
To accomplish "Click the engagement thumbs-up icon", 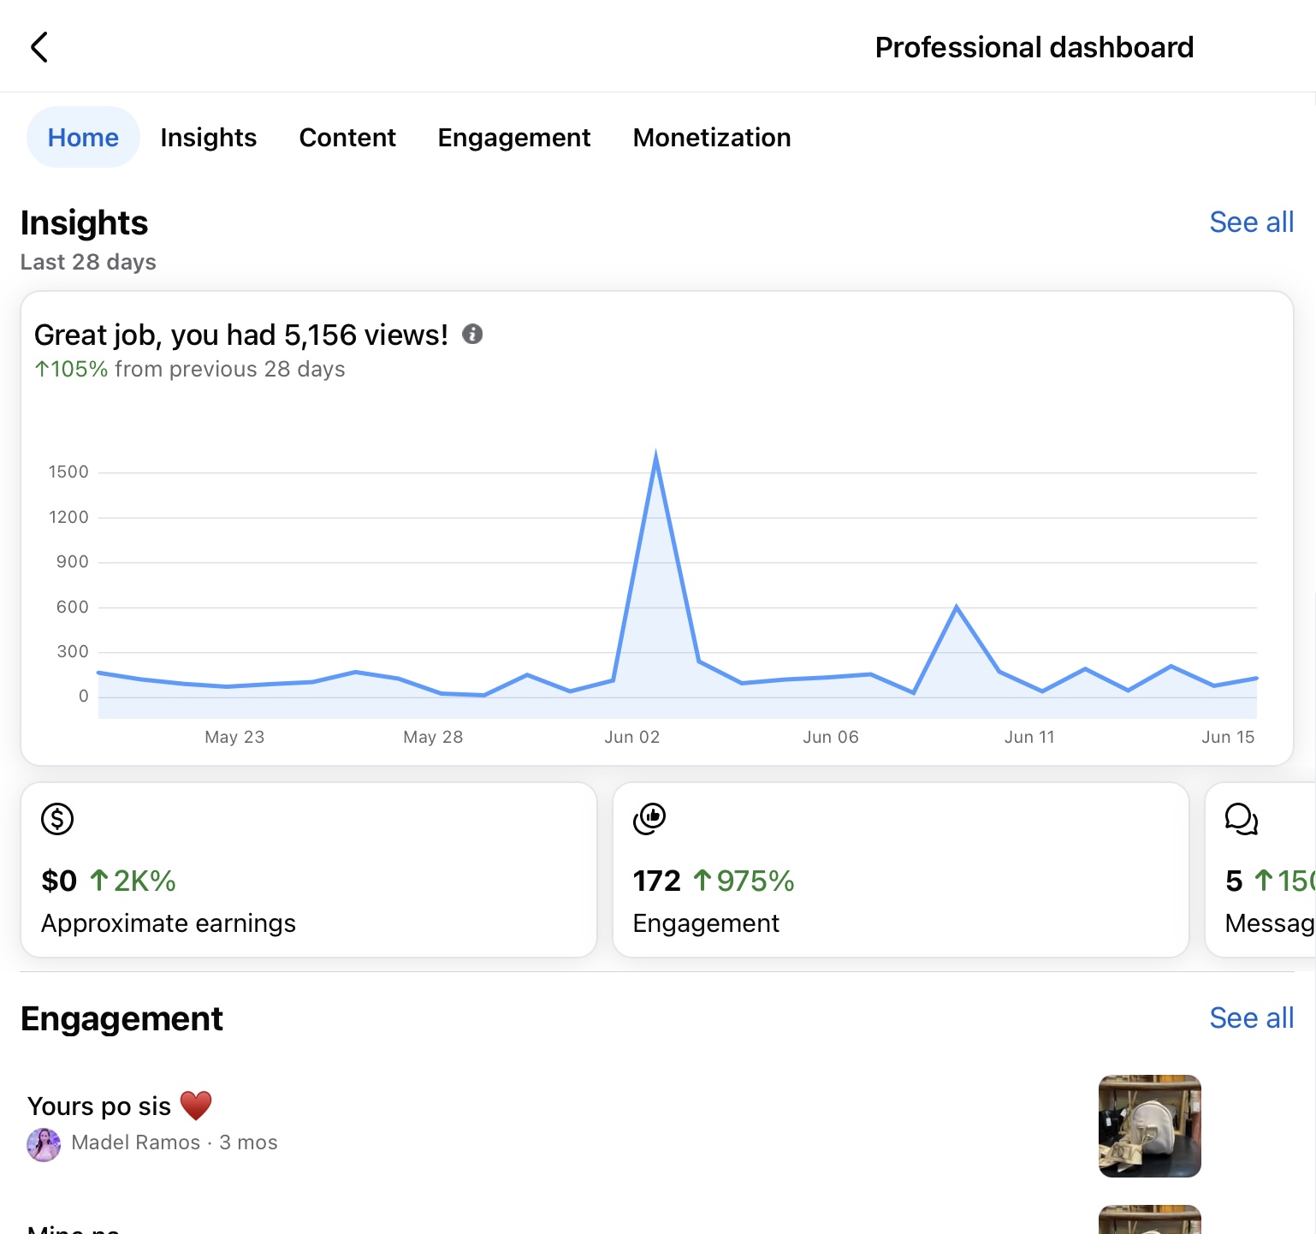I will point(649,819).
